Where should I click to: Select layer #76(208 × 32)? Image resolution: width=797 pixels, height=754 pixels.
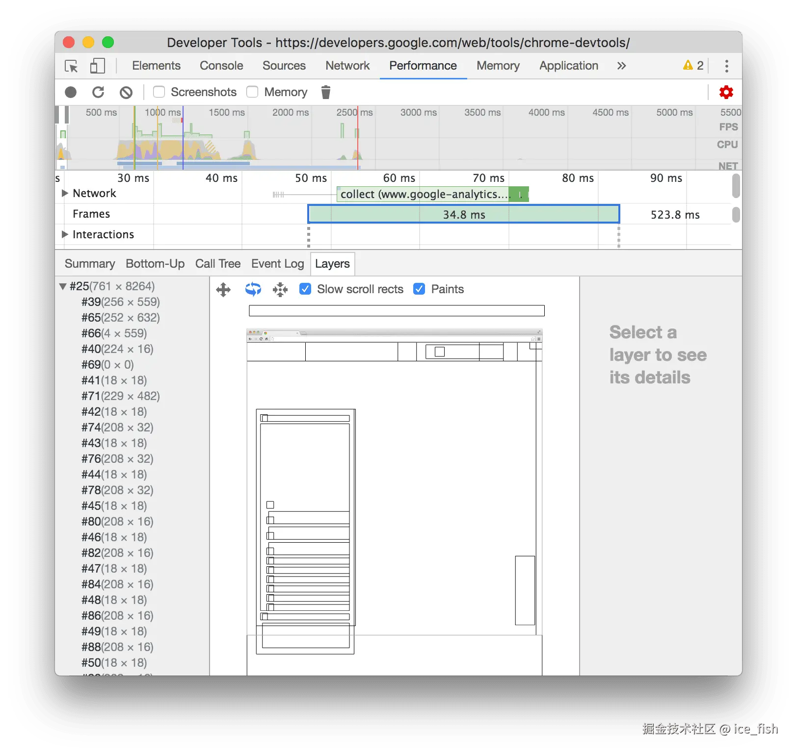click(x=117, y=459)
